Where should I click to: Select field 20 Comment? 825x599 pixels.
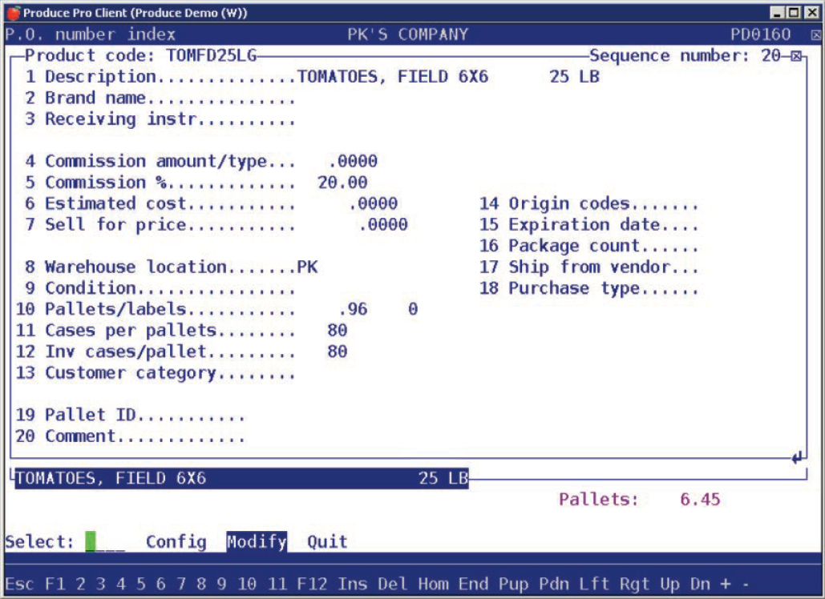click(130, 436)
